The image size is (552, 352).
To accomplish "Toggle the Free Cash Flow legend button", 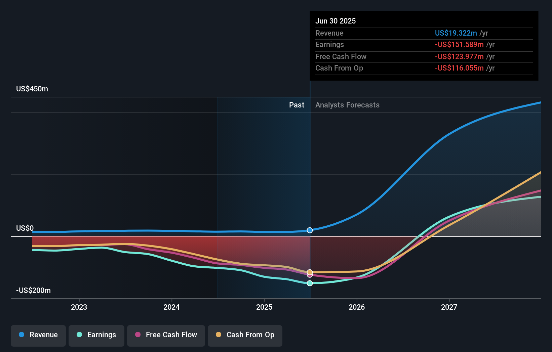I will point(166,336).
